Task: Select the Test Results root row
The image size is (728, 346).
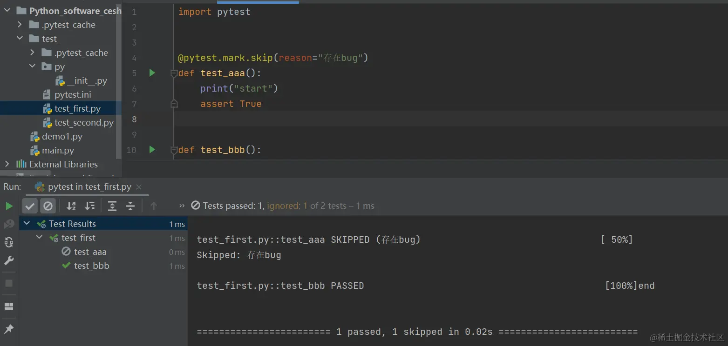Action: point(103,224)
